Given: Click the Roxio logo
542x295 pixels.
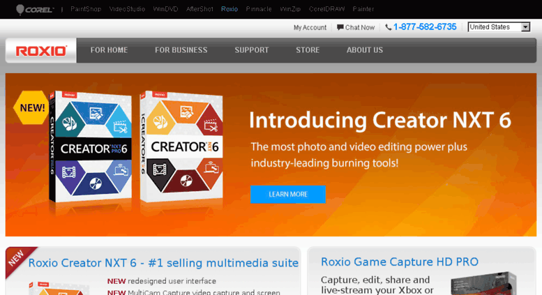Looking at the screenshot, I should click(x=41, y=50).
